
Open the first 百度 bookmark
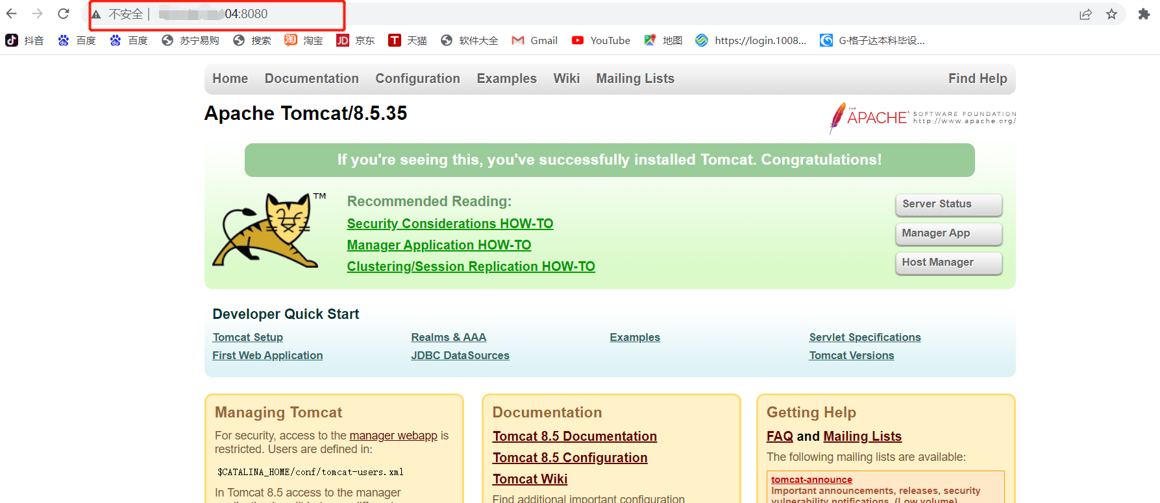point(77,40)
